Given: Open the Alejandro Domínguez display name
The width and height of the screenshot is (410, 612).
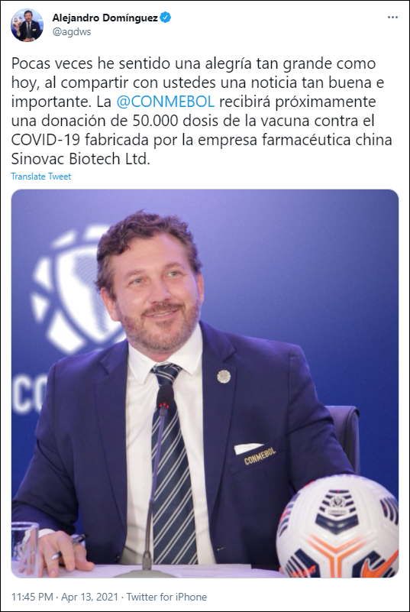Looking at the screenshot, I should pyautogui.click(x=105, y=18).
